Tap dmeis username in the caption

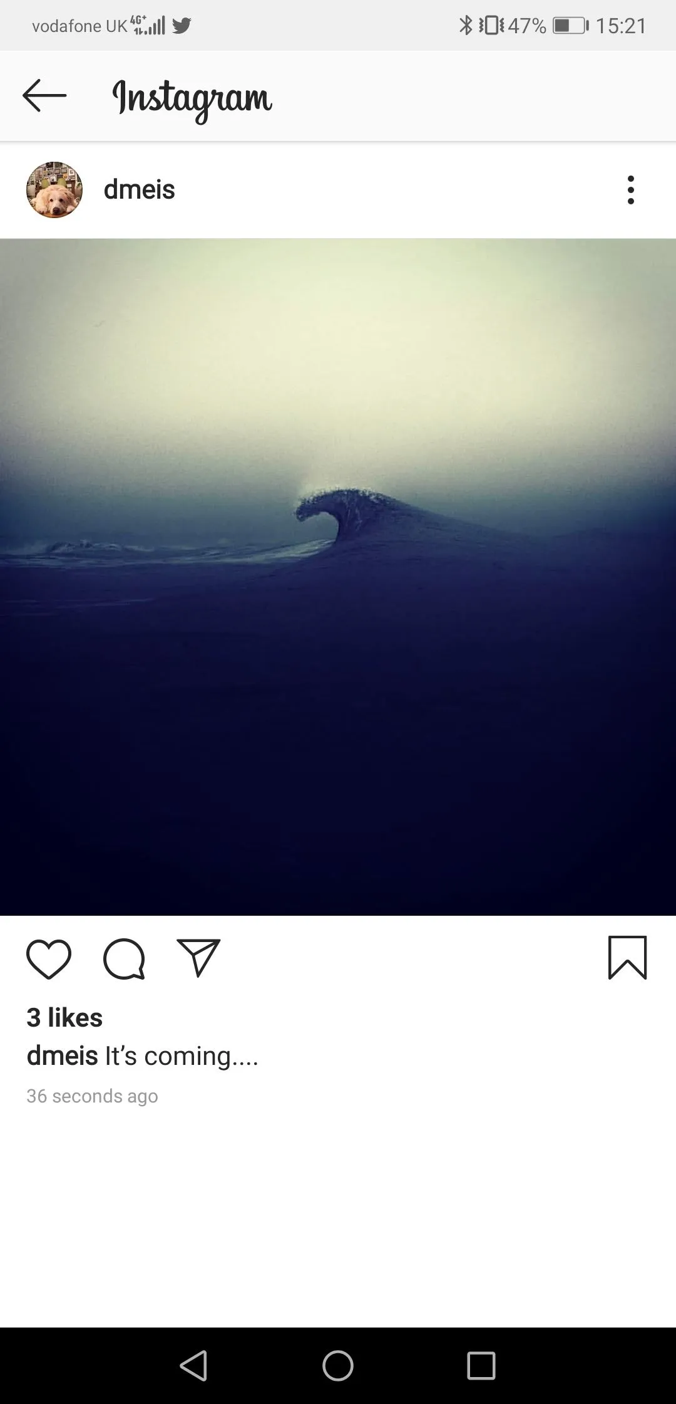[x=62, y=1056]
